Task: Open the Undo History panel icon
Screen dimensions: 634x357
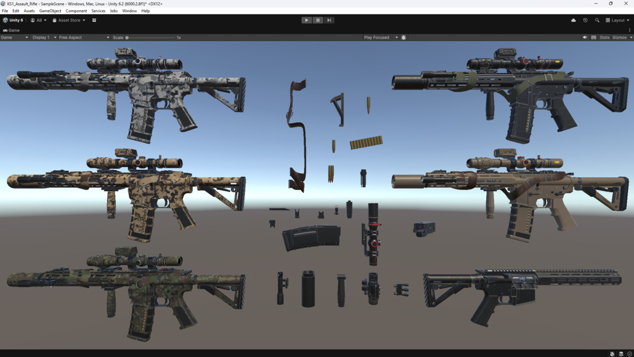Action: coord(585,20)
